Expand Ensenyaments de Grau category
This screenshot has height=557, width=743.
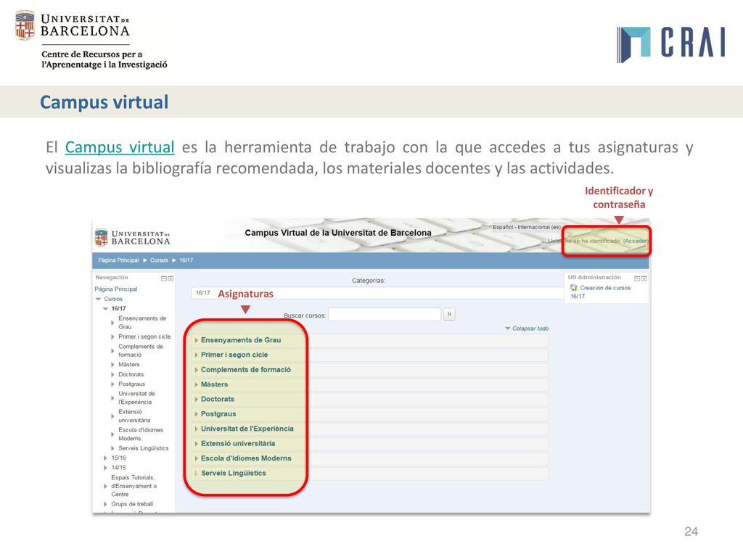(x=241, y=340)
